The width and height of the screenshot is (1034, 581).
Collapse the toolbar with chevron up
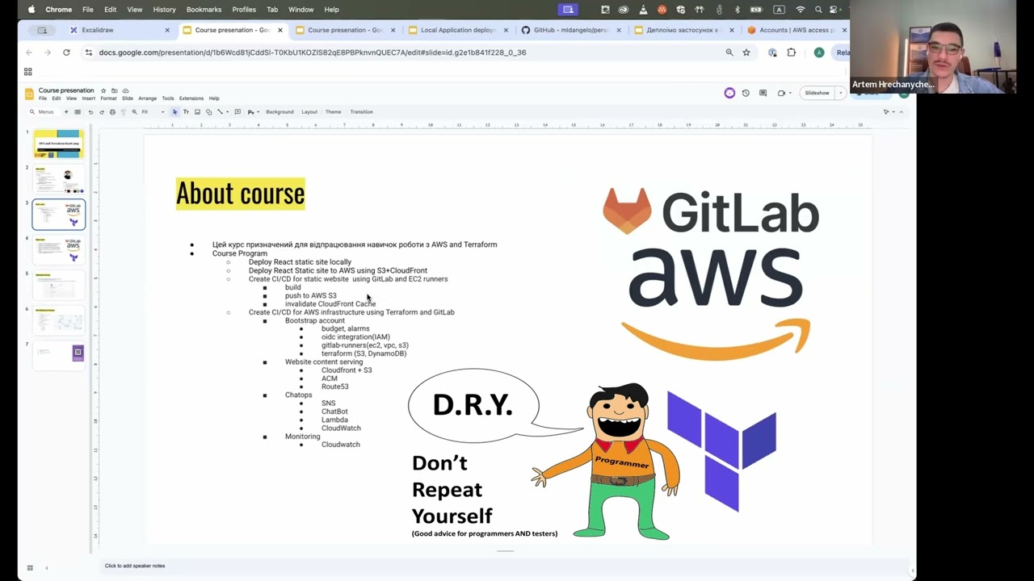pos(901,111)
